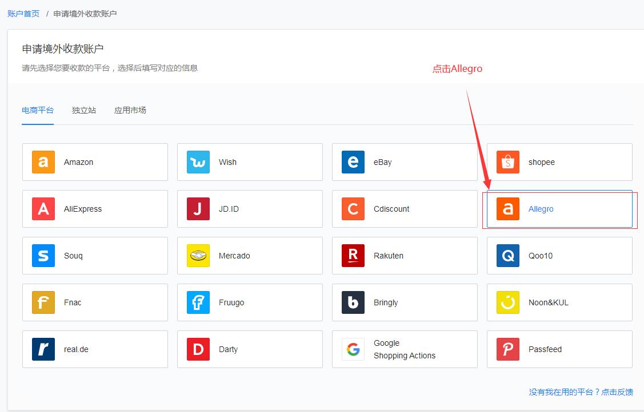This screenshot has height=412, width=644.
Task: Select the Amazon platform icon
Action: 43,162
